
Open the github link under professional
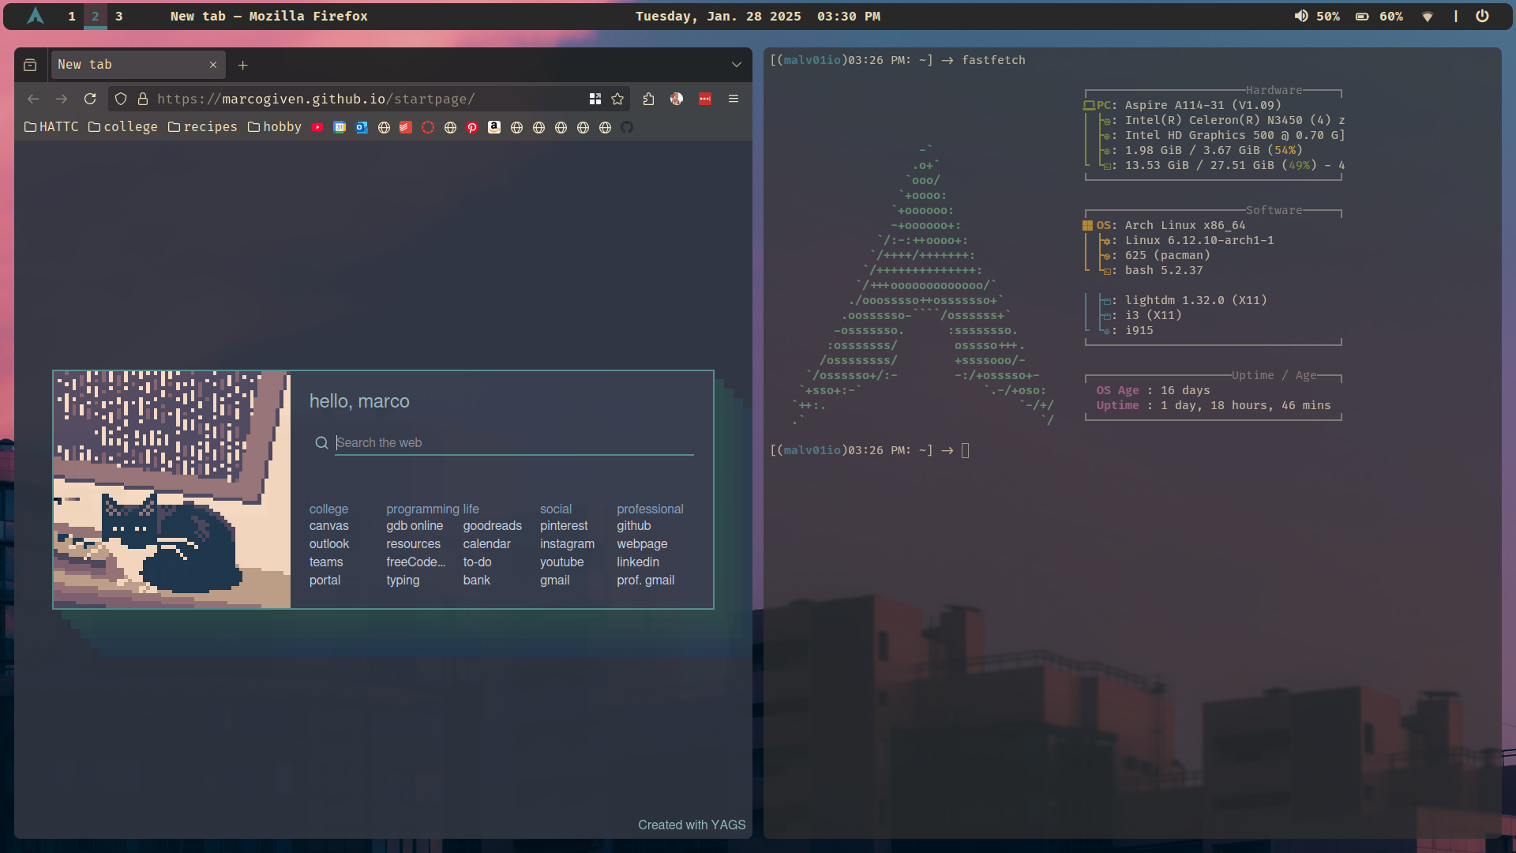point(633,526)
